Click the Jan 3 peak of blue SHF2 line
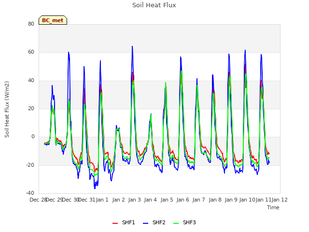This screenshot has height=232, width=309. (132, 46)
